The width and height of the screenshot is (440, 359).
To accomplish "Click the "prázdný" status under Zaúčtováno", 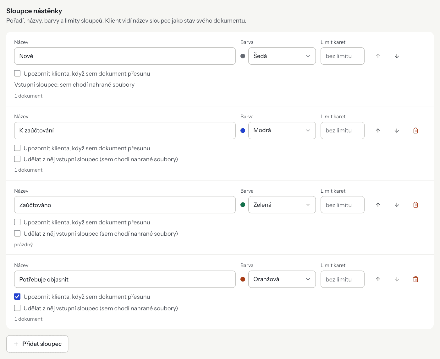I will [24, 245].
